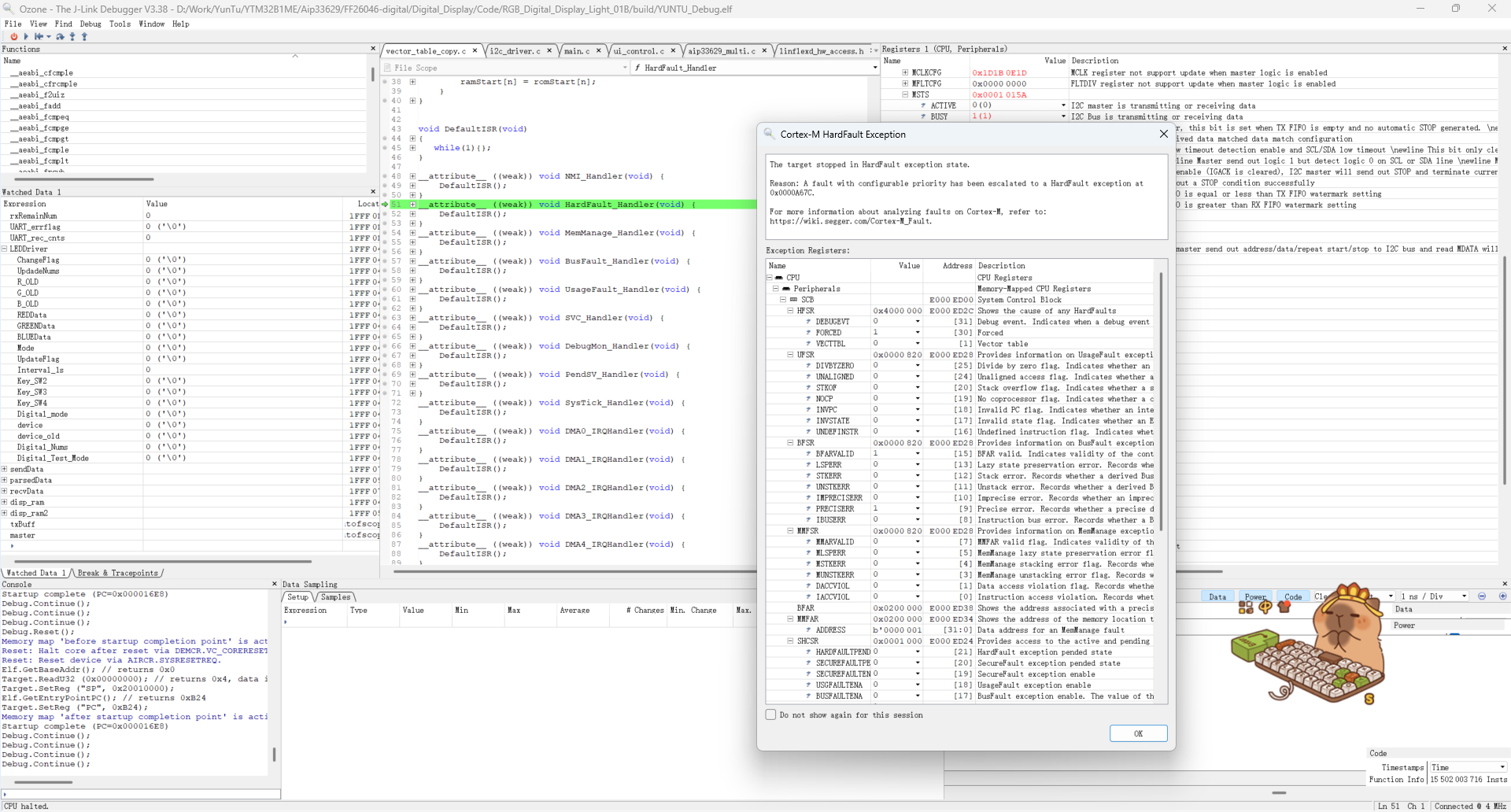
Task: Click the red power debug session icon
Action: click(13, 36)
